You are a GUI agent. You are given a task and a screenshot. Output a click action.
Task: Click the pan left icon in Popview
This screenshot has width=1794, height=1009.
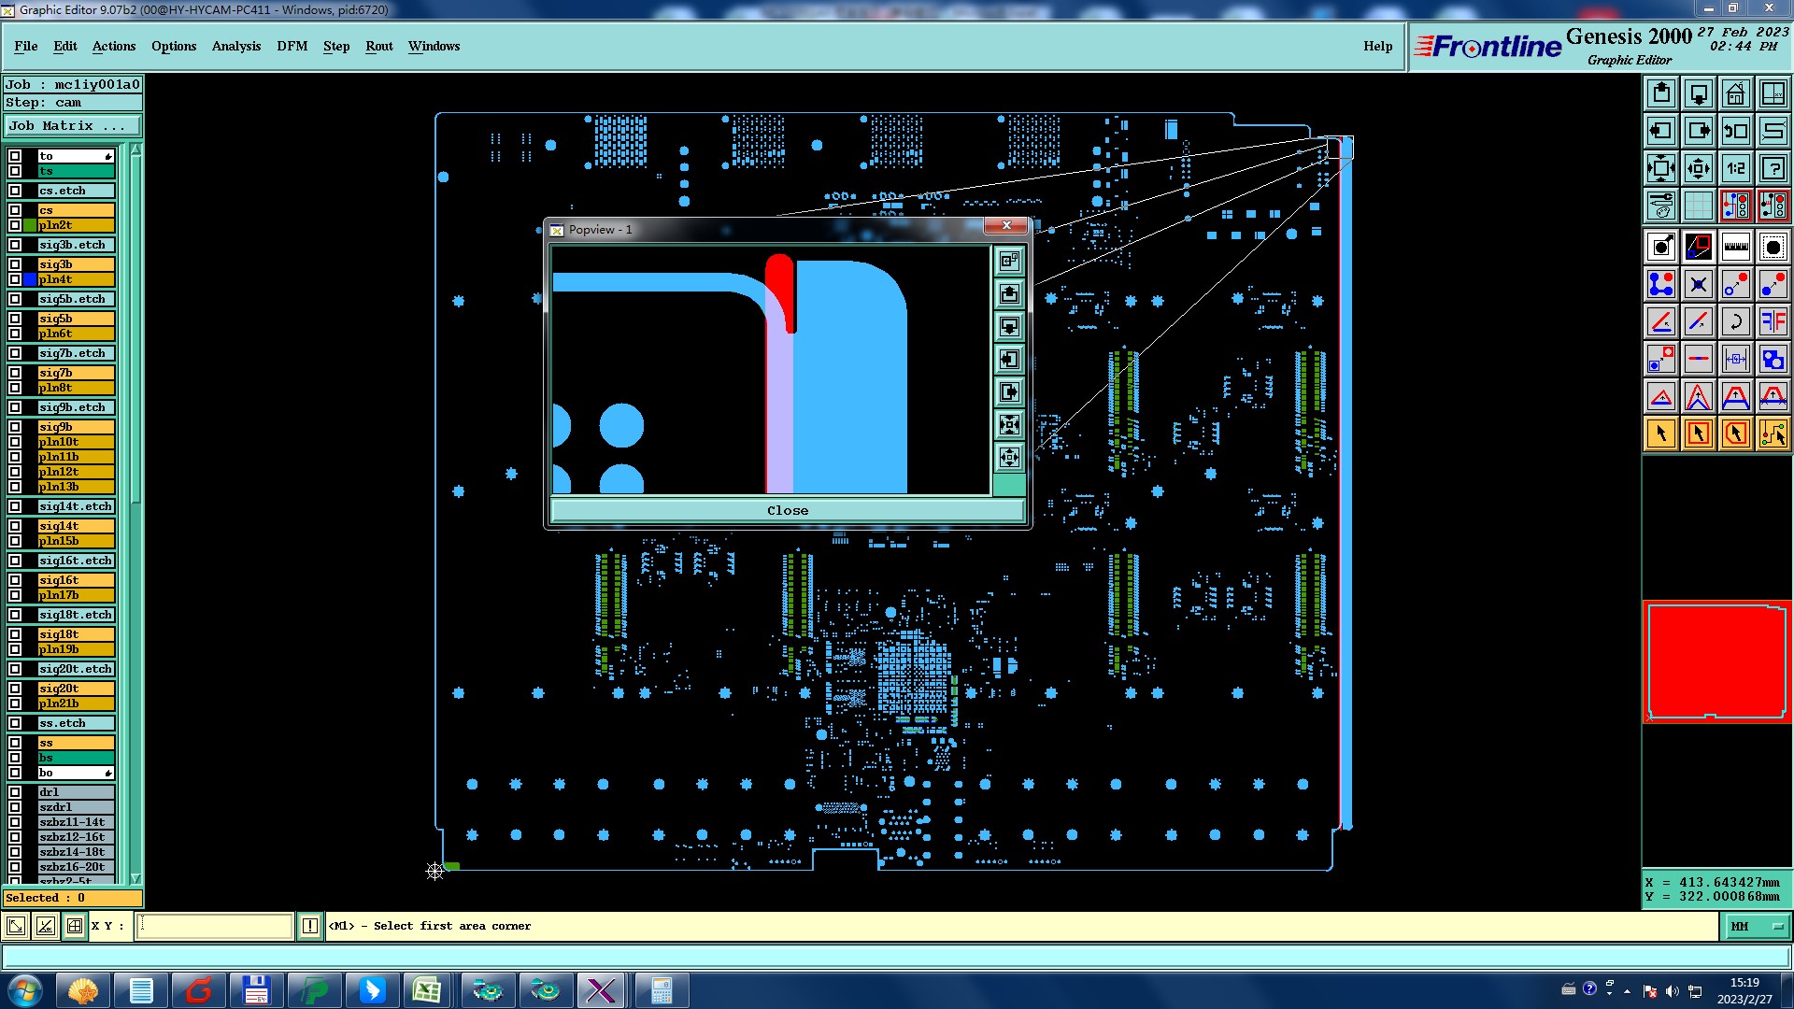[x=1009, y=359]
